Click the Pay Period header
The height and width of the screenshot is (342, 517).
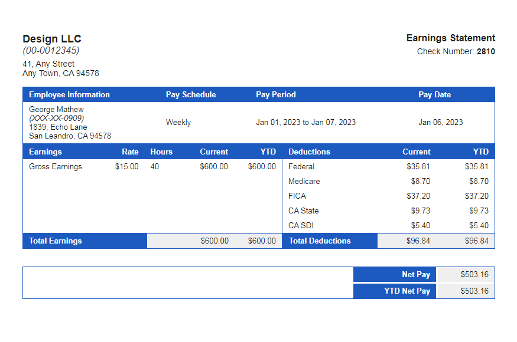click(275, 94)
